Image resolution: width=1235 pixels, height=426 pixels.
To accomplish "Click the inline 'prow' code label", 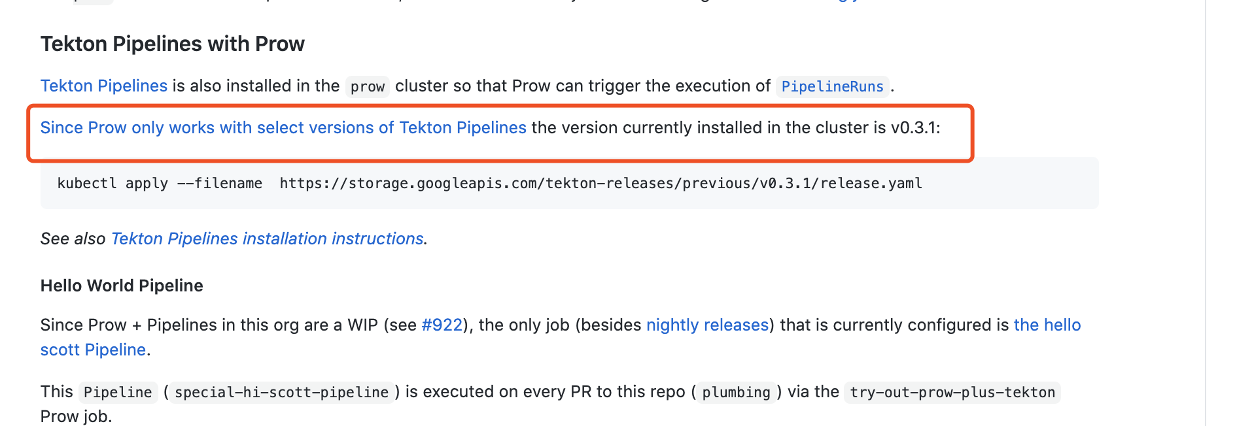I will [x=368, y=86].
